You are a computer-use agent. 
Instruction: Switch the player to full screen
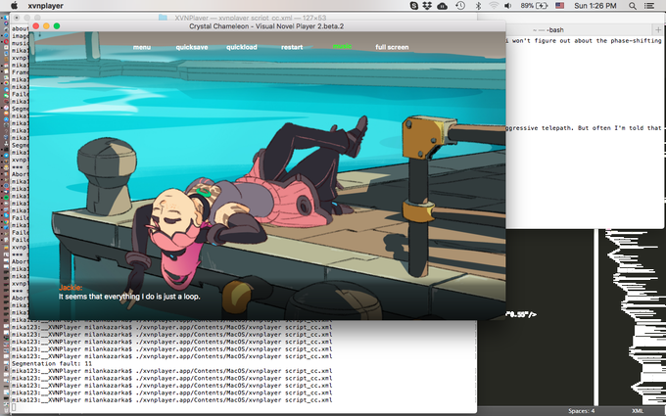[392, 47]
